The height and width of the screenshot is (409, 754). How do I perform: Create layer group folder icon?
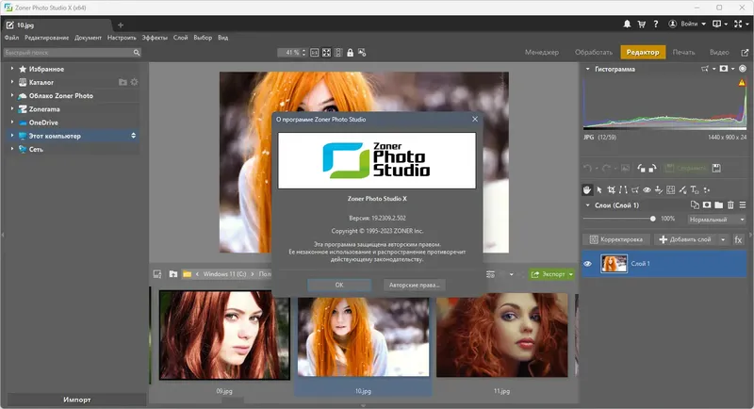click(x=719, y=204)
